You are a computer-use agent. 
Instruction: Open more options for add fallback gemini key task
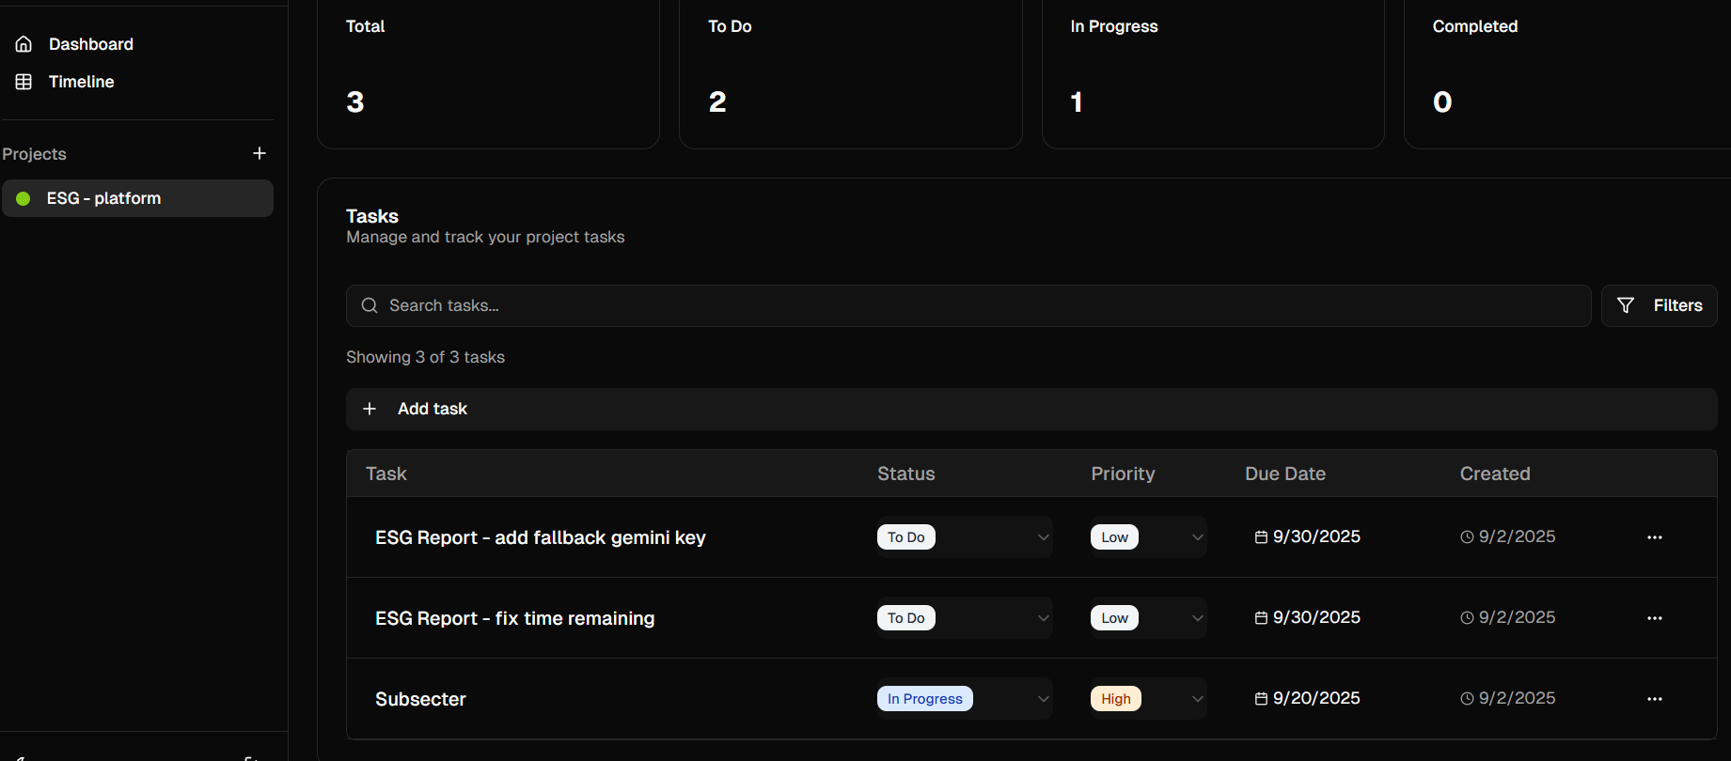(x=1654, y=537)
